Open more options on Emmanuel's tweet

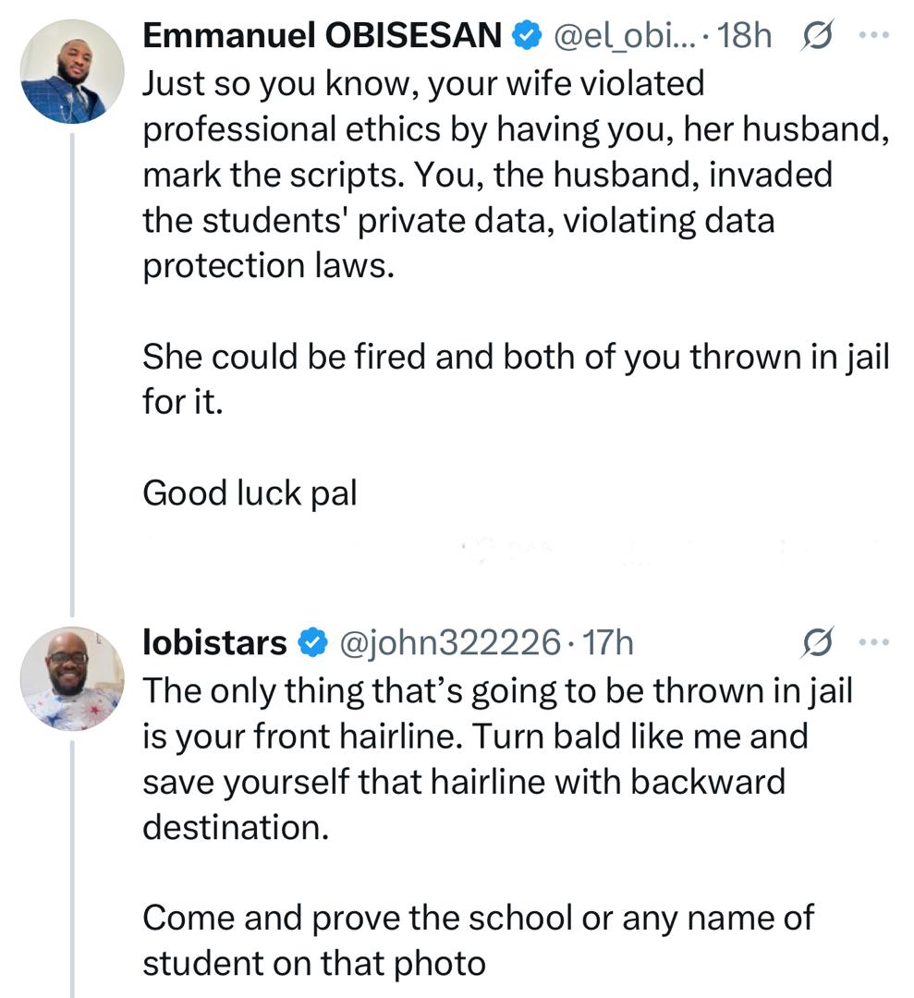[x=871, y=35]
